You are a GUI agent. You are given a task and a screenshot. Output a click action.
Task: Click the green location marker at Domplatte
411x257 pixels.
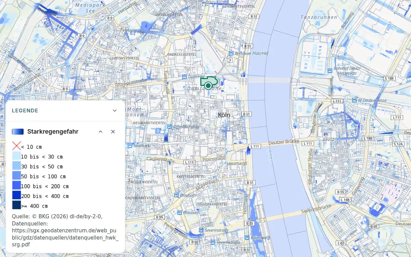208,86
